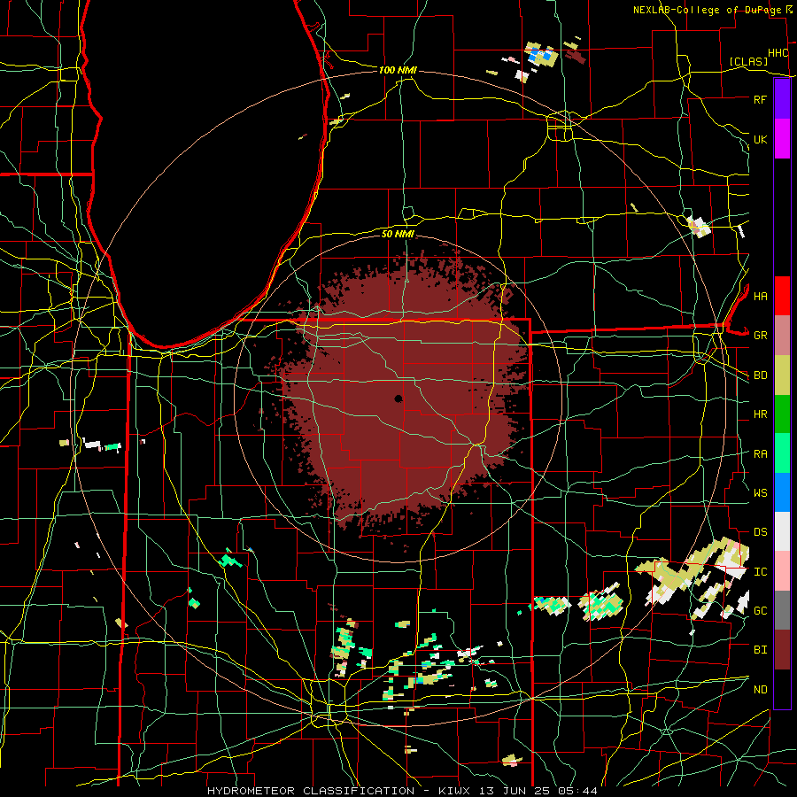Image resolution: width=797 pixels, height=797 pixels.
Task: Click the 'HHC' product code text
Action: point(778,53)
